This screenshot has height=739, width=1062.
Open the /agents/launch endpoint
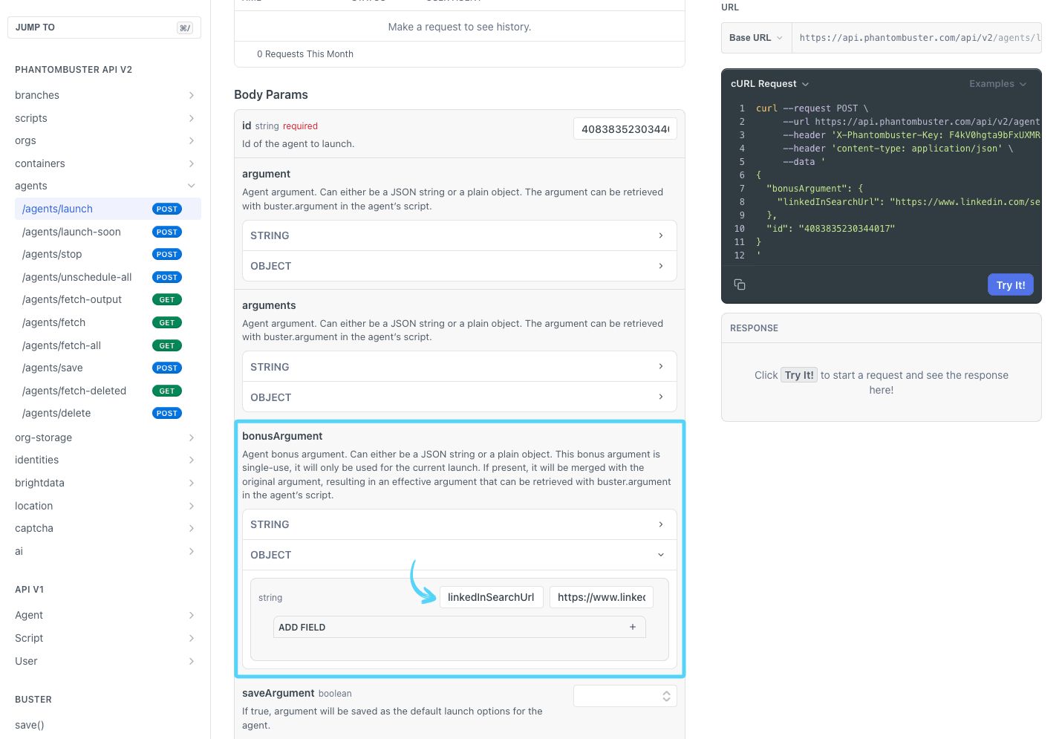(108, 209)
